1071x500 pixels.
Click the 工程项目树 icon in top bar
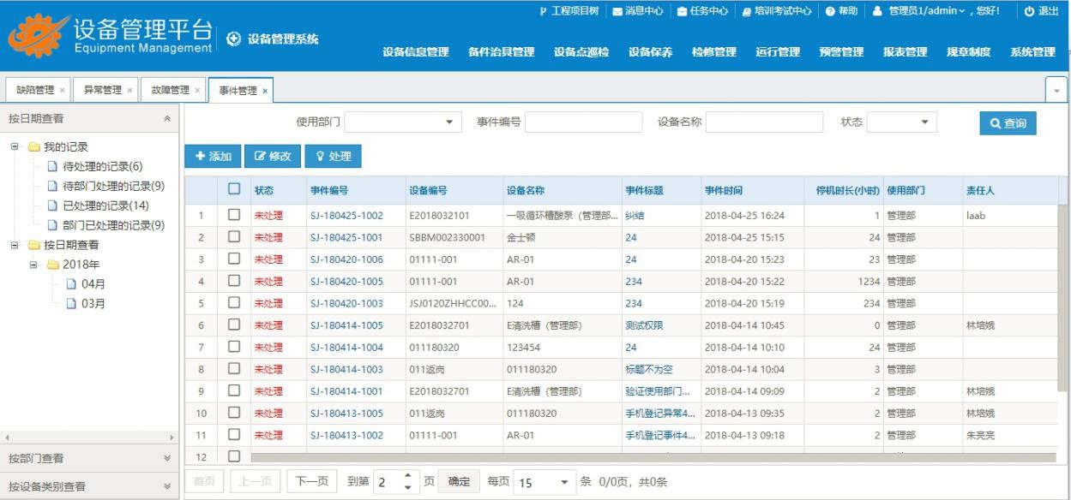(x=542, y=10)
